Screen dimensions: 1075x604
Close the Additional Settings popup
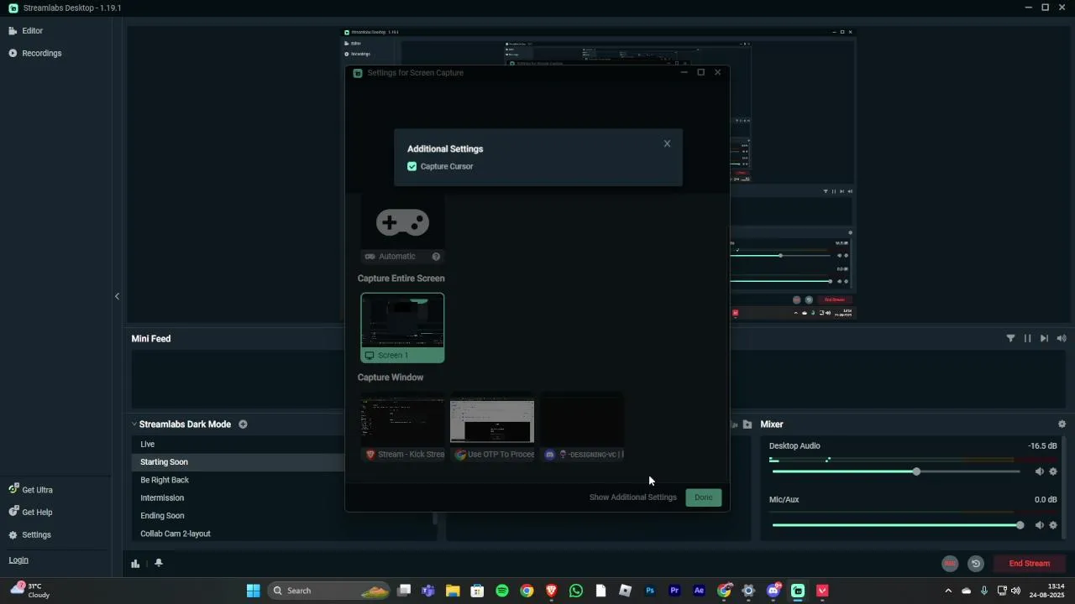point(668,143)
